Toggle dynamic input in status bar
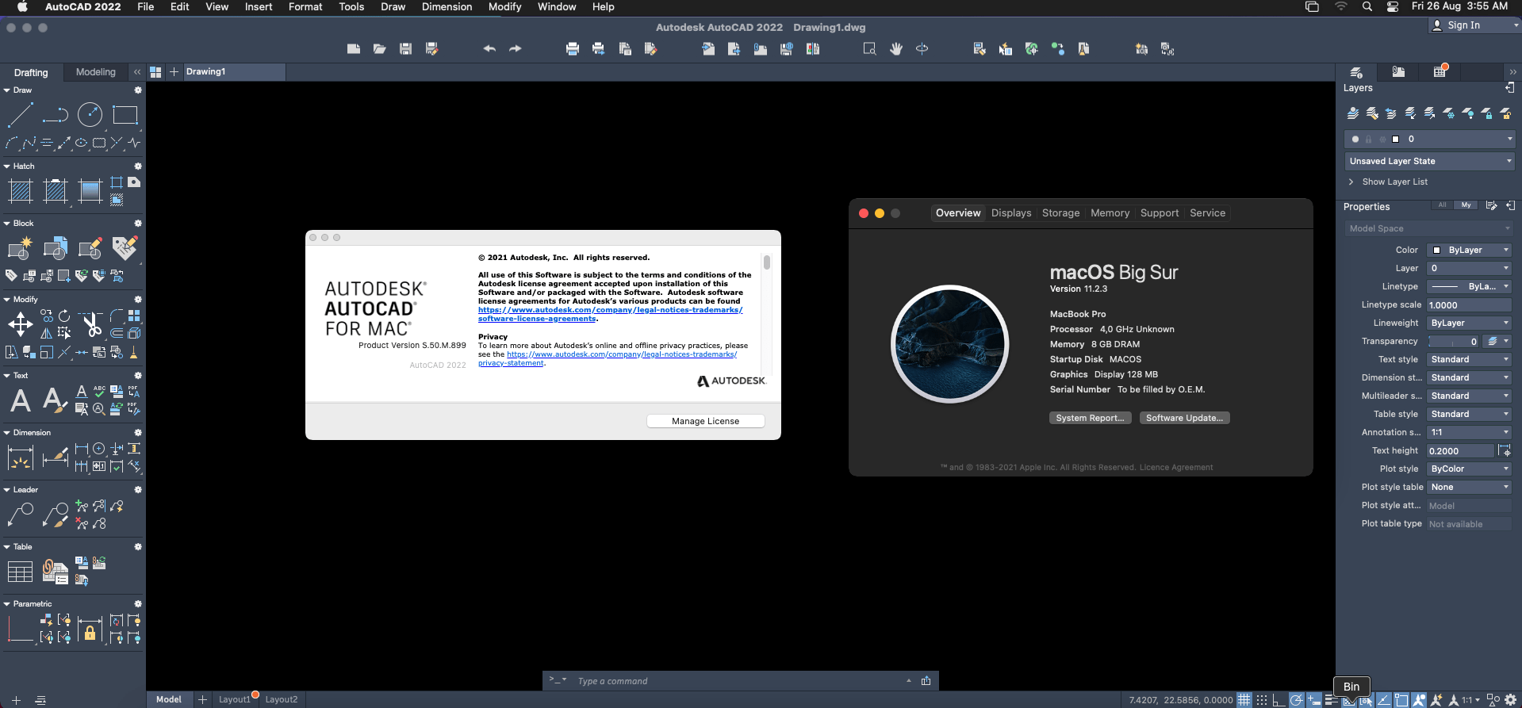 pyautogui.click(x=1314, y=700)
